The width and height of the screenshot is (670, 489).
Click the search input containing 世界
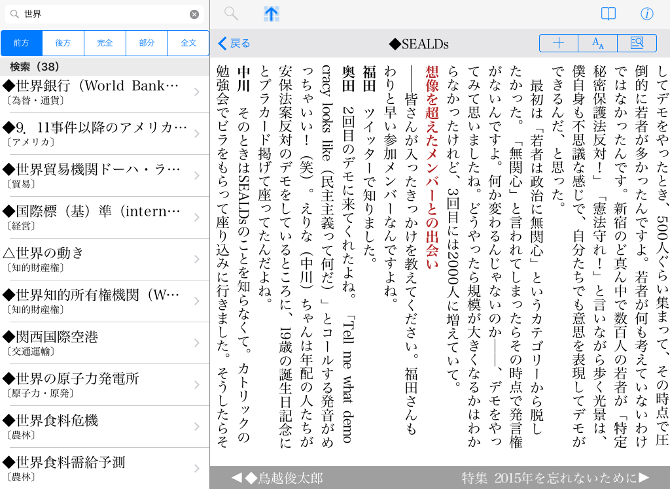coord(105,14)
